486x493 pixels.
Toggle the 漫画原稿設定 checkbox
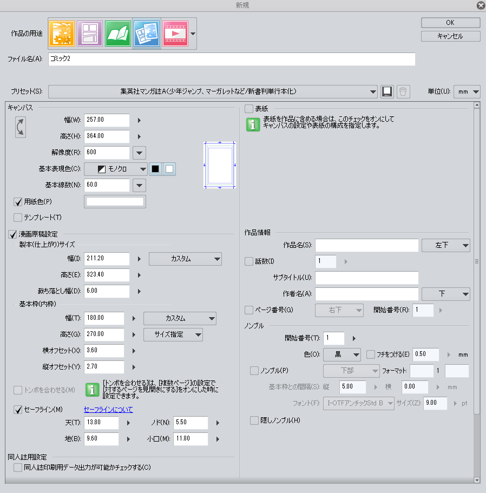pyautogui.click(x=12, y=234)
